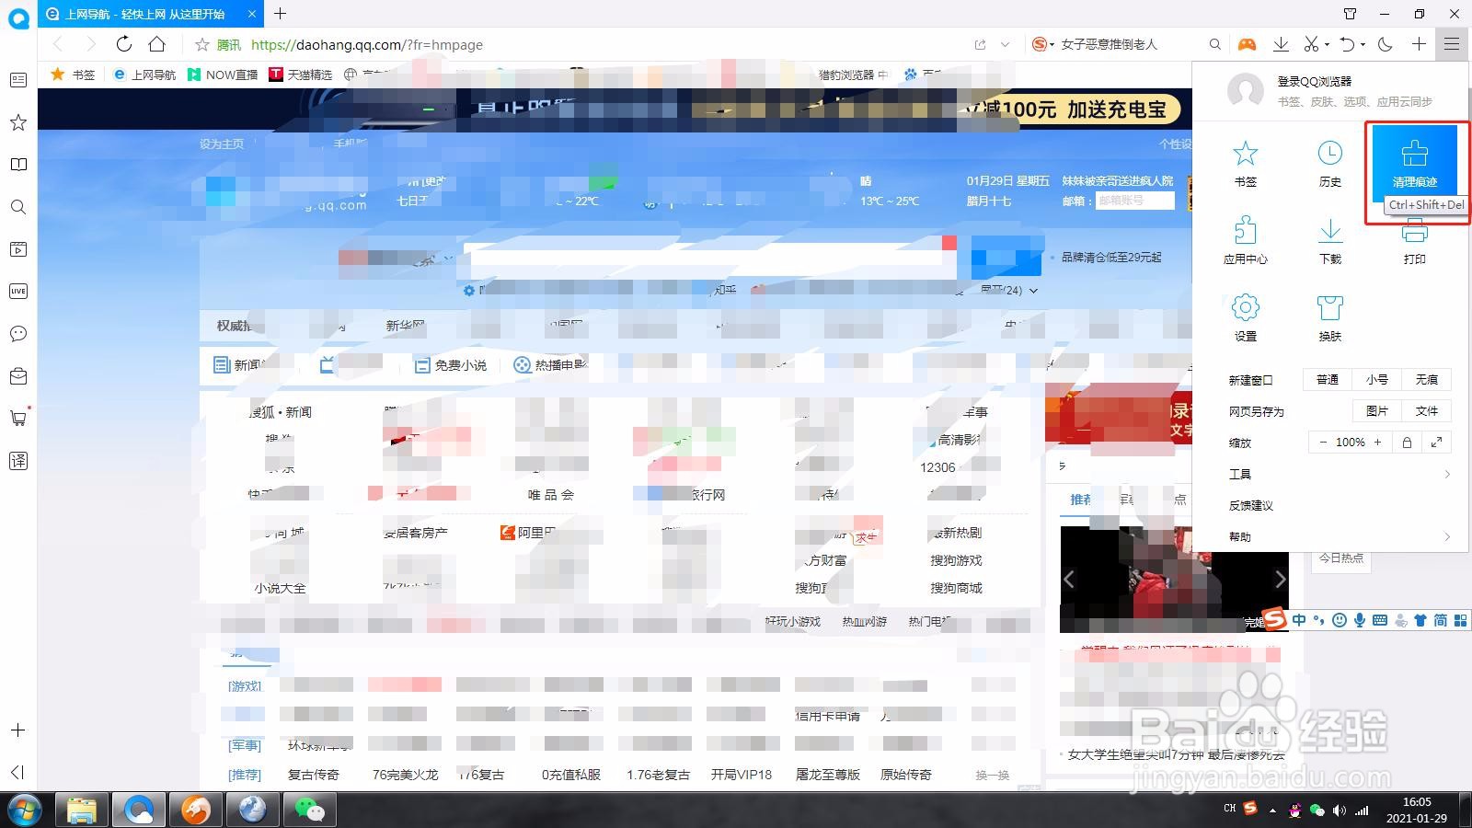Screen dimensions: 1472x828
Task: Expand the 帮助 help submenu
Action: tap(1241, 536)
